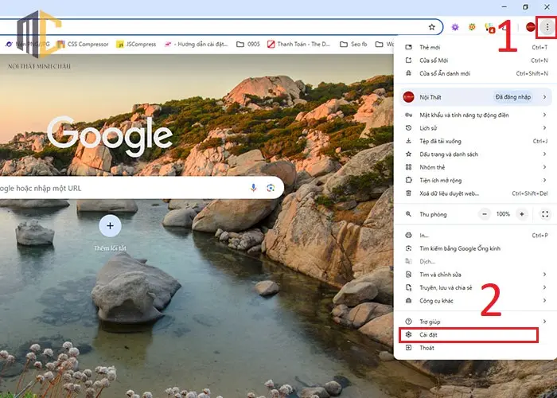Screen dimensions: 557x398
Task: Expand the Nhóm thẻ submenu arrow
Action: [x=544, y=167]
